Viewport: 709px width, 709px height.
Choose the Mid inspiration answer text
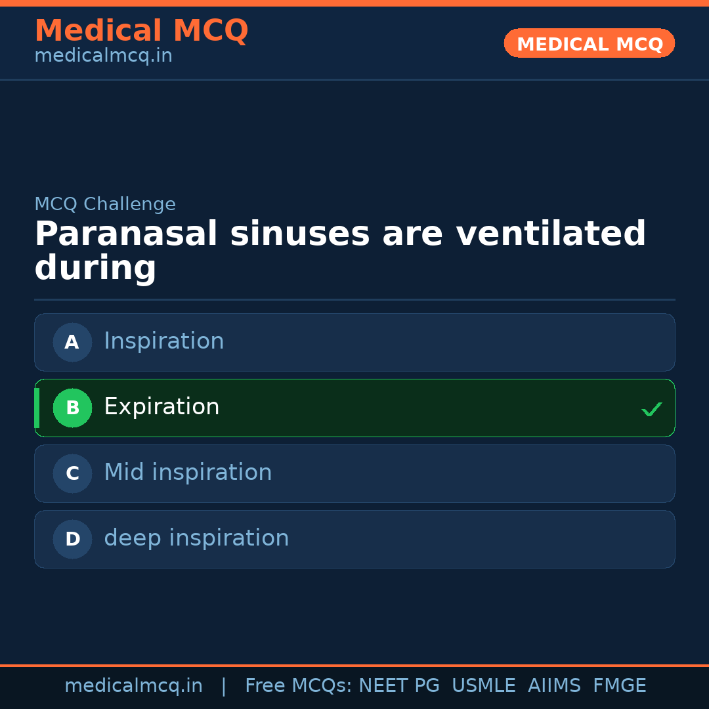[188, 473]
